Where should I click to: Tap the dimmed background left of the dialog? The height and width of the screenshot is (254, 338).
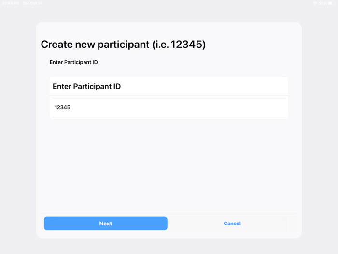pos(18,131)
